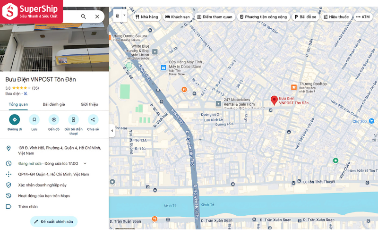This screenshot has height=236, width=378.
Task: Click the clock icon for opening hours
Action: 9,163
